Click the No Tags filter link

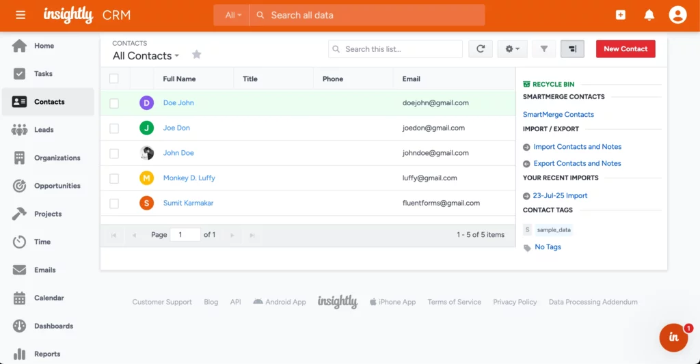click(x=548, y=247)
